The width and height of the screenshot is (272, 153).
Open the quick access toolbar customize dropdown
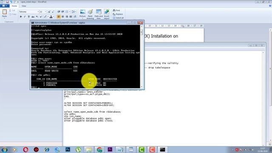click(x=18, y=2)
